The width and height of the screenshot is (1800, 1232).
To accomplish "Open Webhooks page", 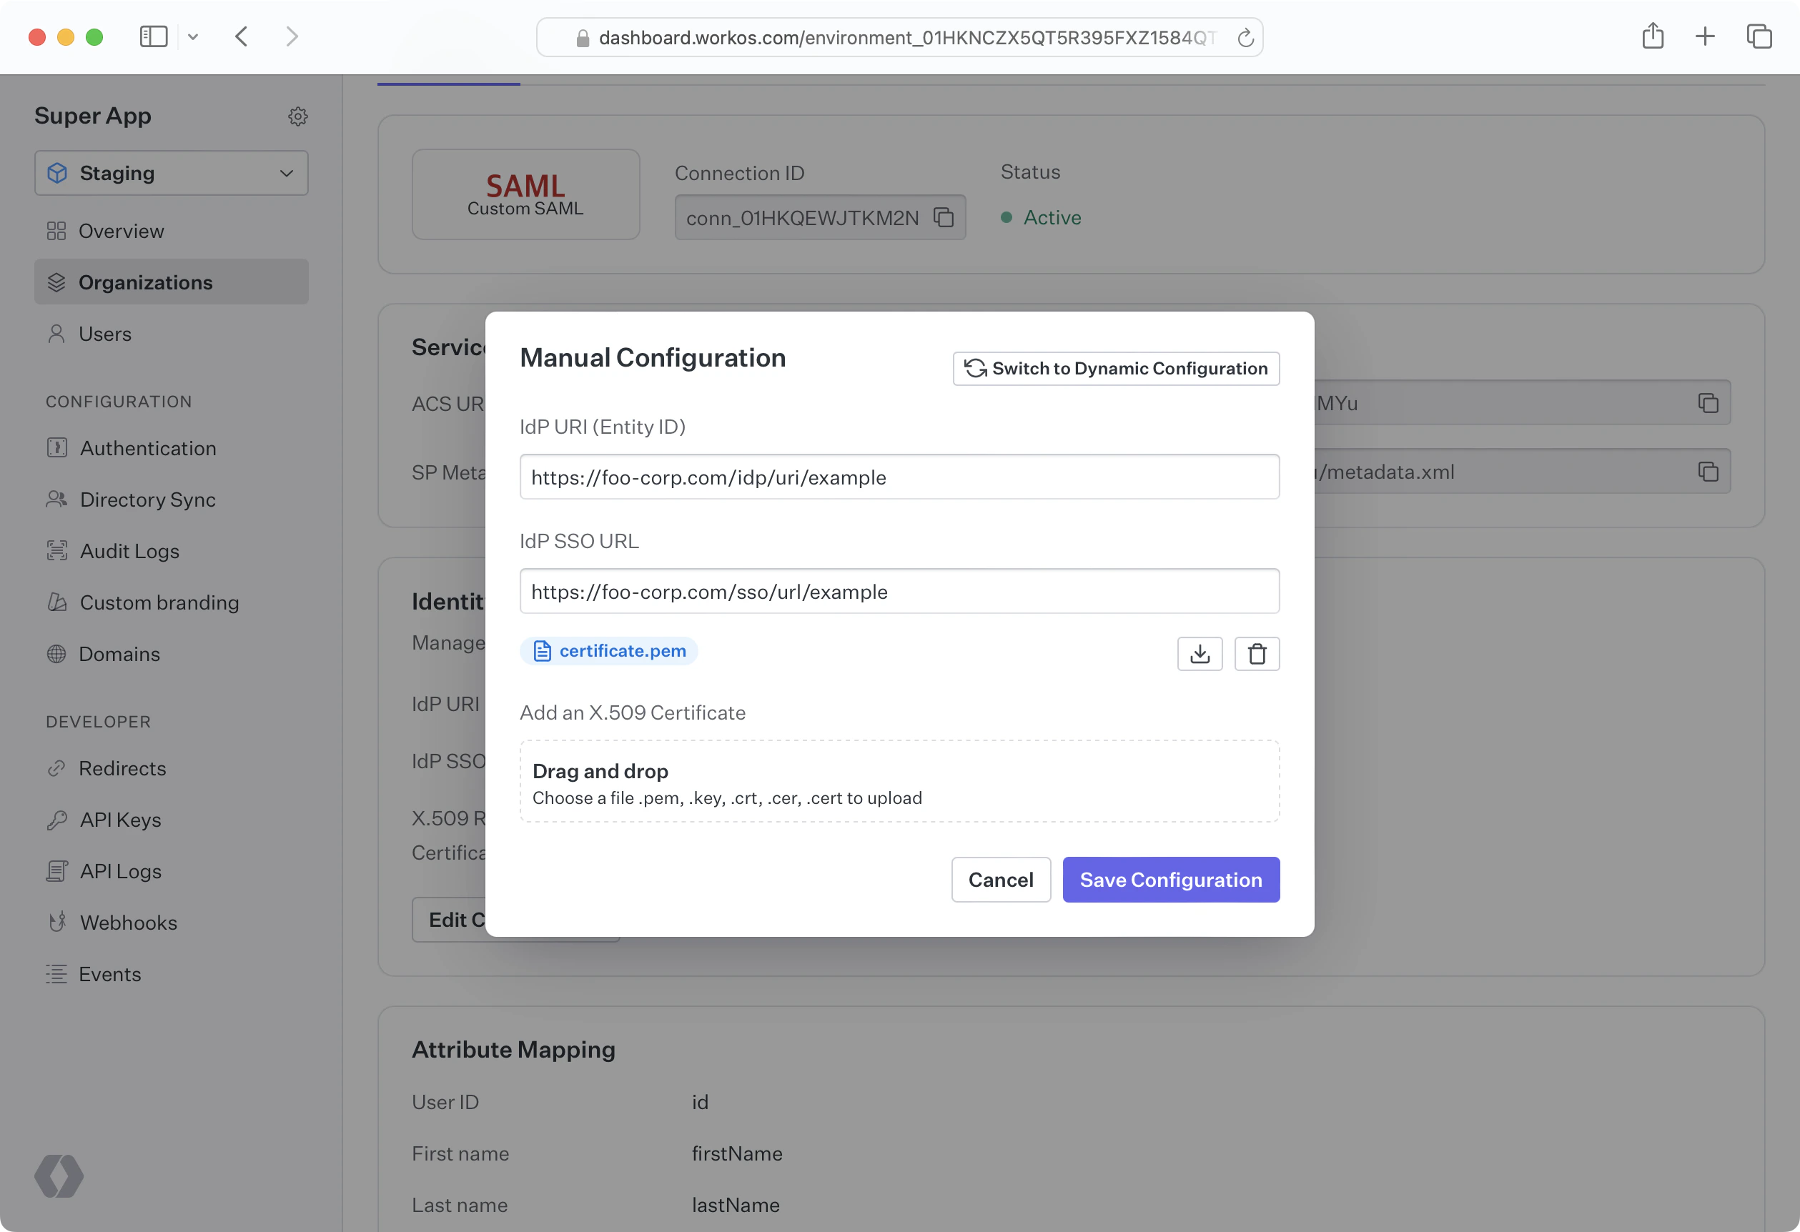I will click(x=171, y=923).
